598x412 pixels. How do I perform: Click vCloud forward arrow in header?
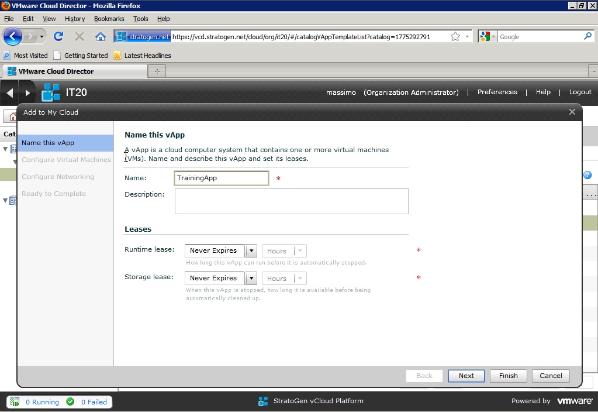27,92
